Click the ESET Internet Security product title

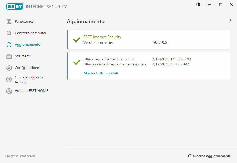(x=102, y=37)
